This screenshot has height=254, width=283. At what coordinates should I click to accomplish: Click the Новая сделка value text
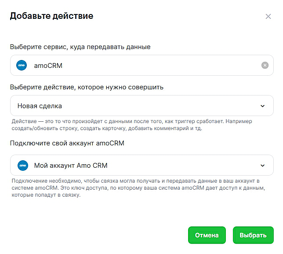(x=40, y=106)
